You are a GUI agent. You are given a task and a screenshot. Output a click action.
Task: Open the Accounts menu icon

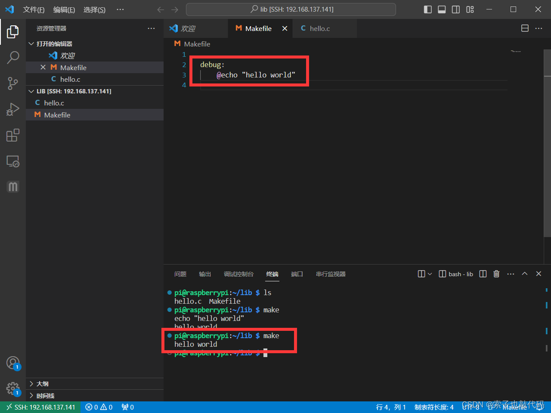click(13, 363)
